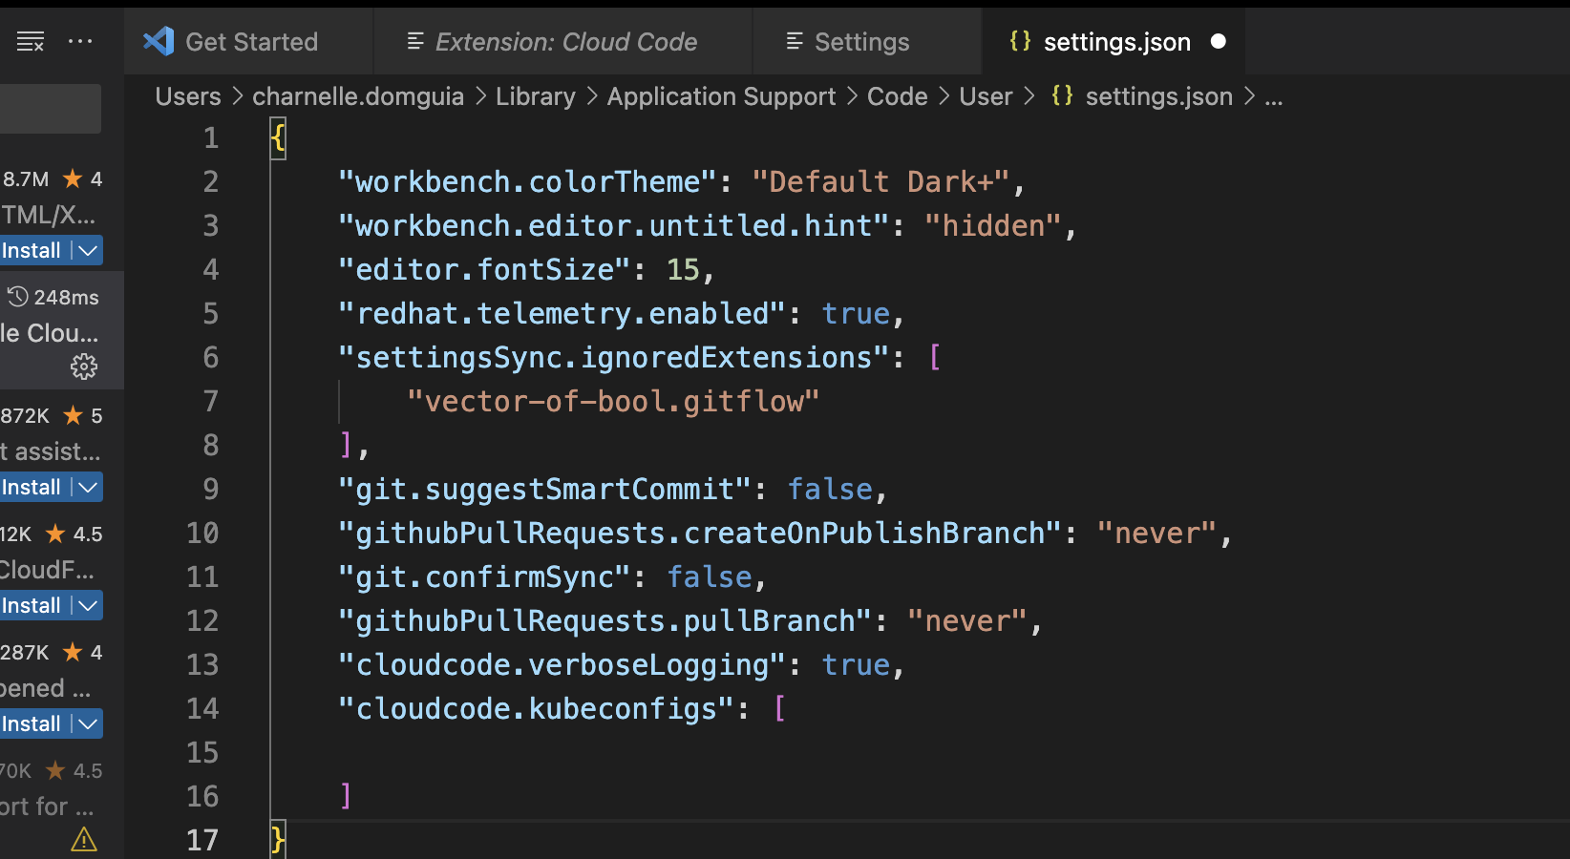Expand the breadcrumb ellipsis after settings.json
The height and width of the screenshot is (859, 1570).
pyautogui.click(x=1274, y=95)
